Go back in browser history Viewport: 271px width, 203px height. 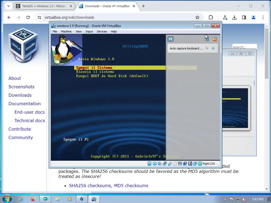pos(9,17)
